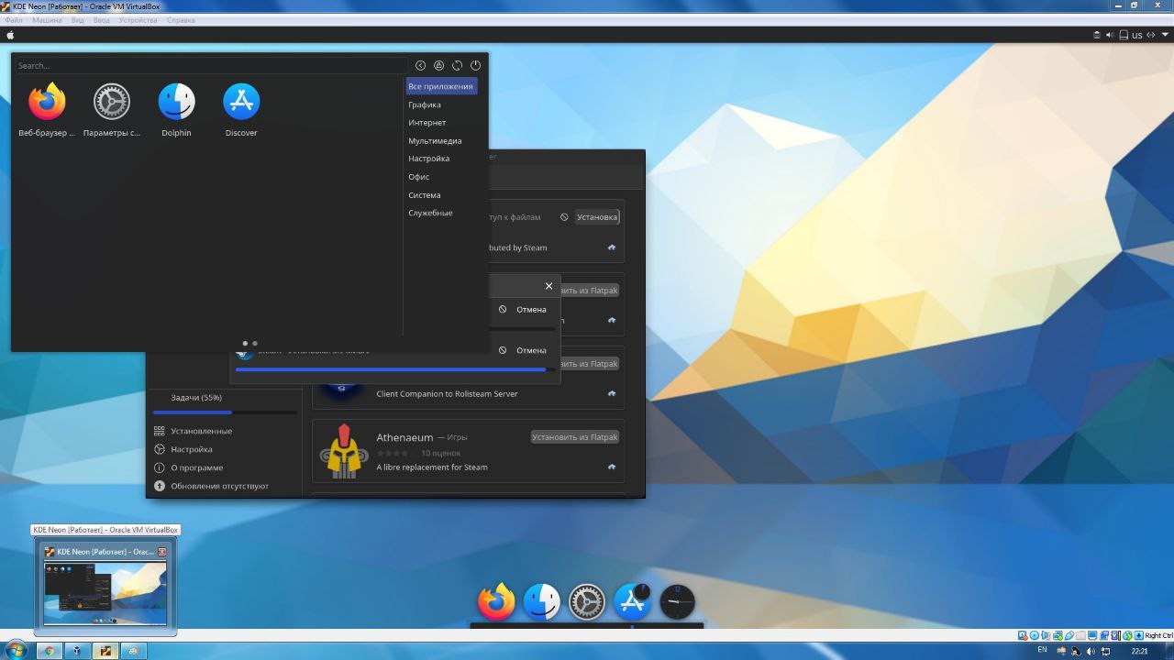Launch Firefox from the dock
This screenshot has height=660, width=1174.
(x=496, y=602)
